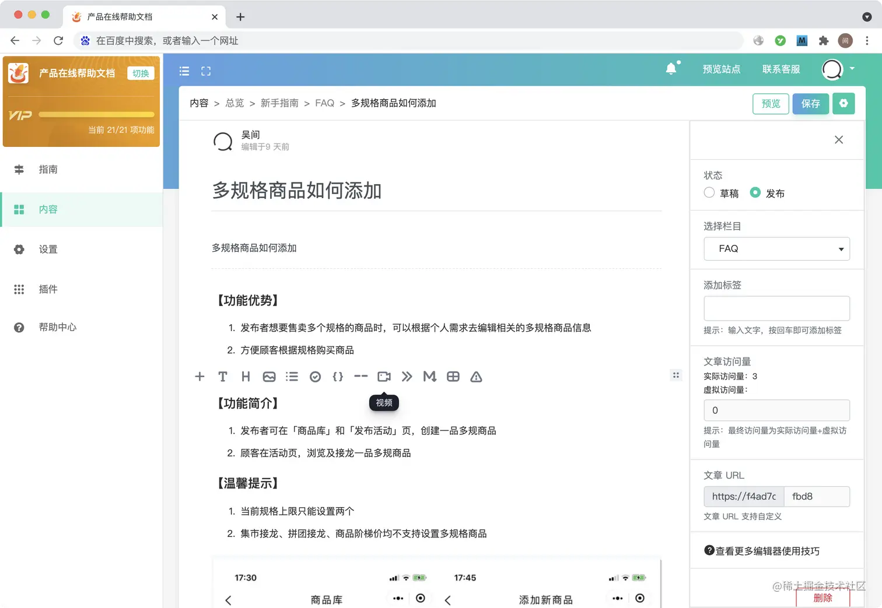Open 查看更多编辑器使用技巧 link
This screenshot has height=608, width=882.
[768, 551]
